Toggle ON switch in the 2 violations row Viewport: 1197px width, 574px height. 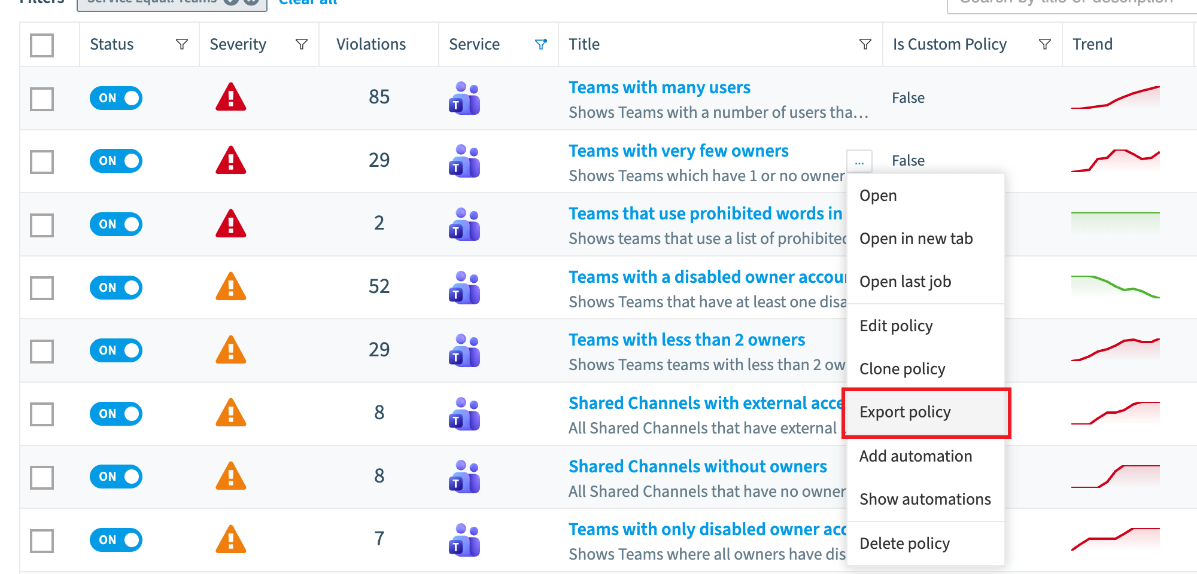[x=116, y=224]
